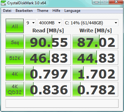124x112 pixels.
Task: Open the Bearbeiten menu
Action: 24,11
